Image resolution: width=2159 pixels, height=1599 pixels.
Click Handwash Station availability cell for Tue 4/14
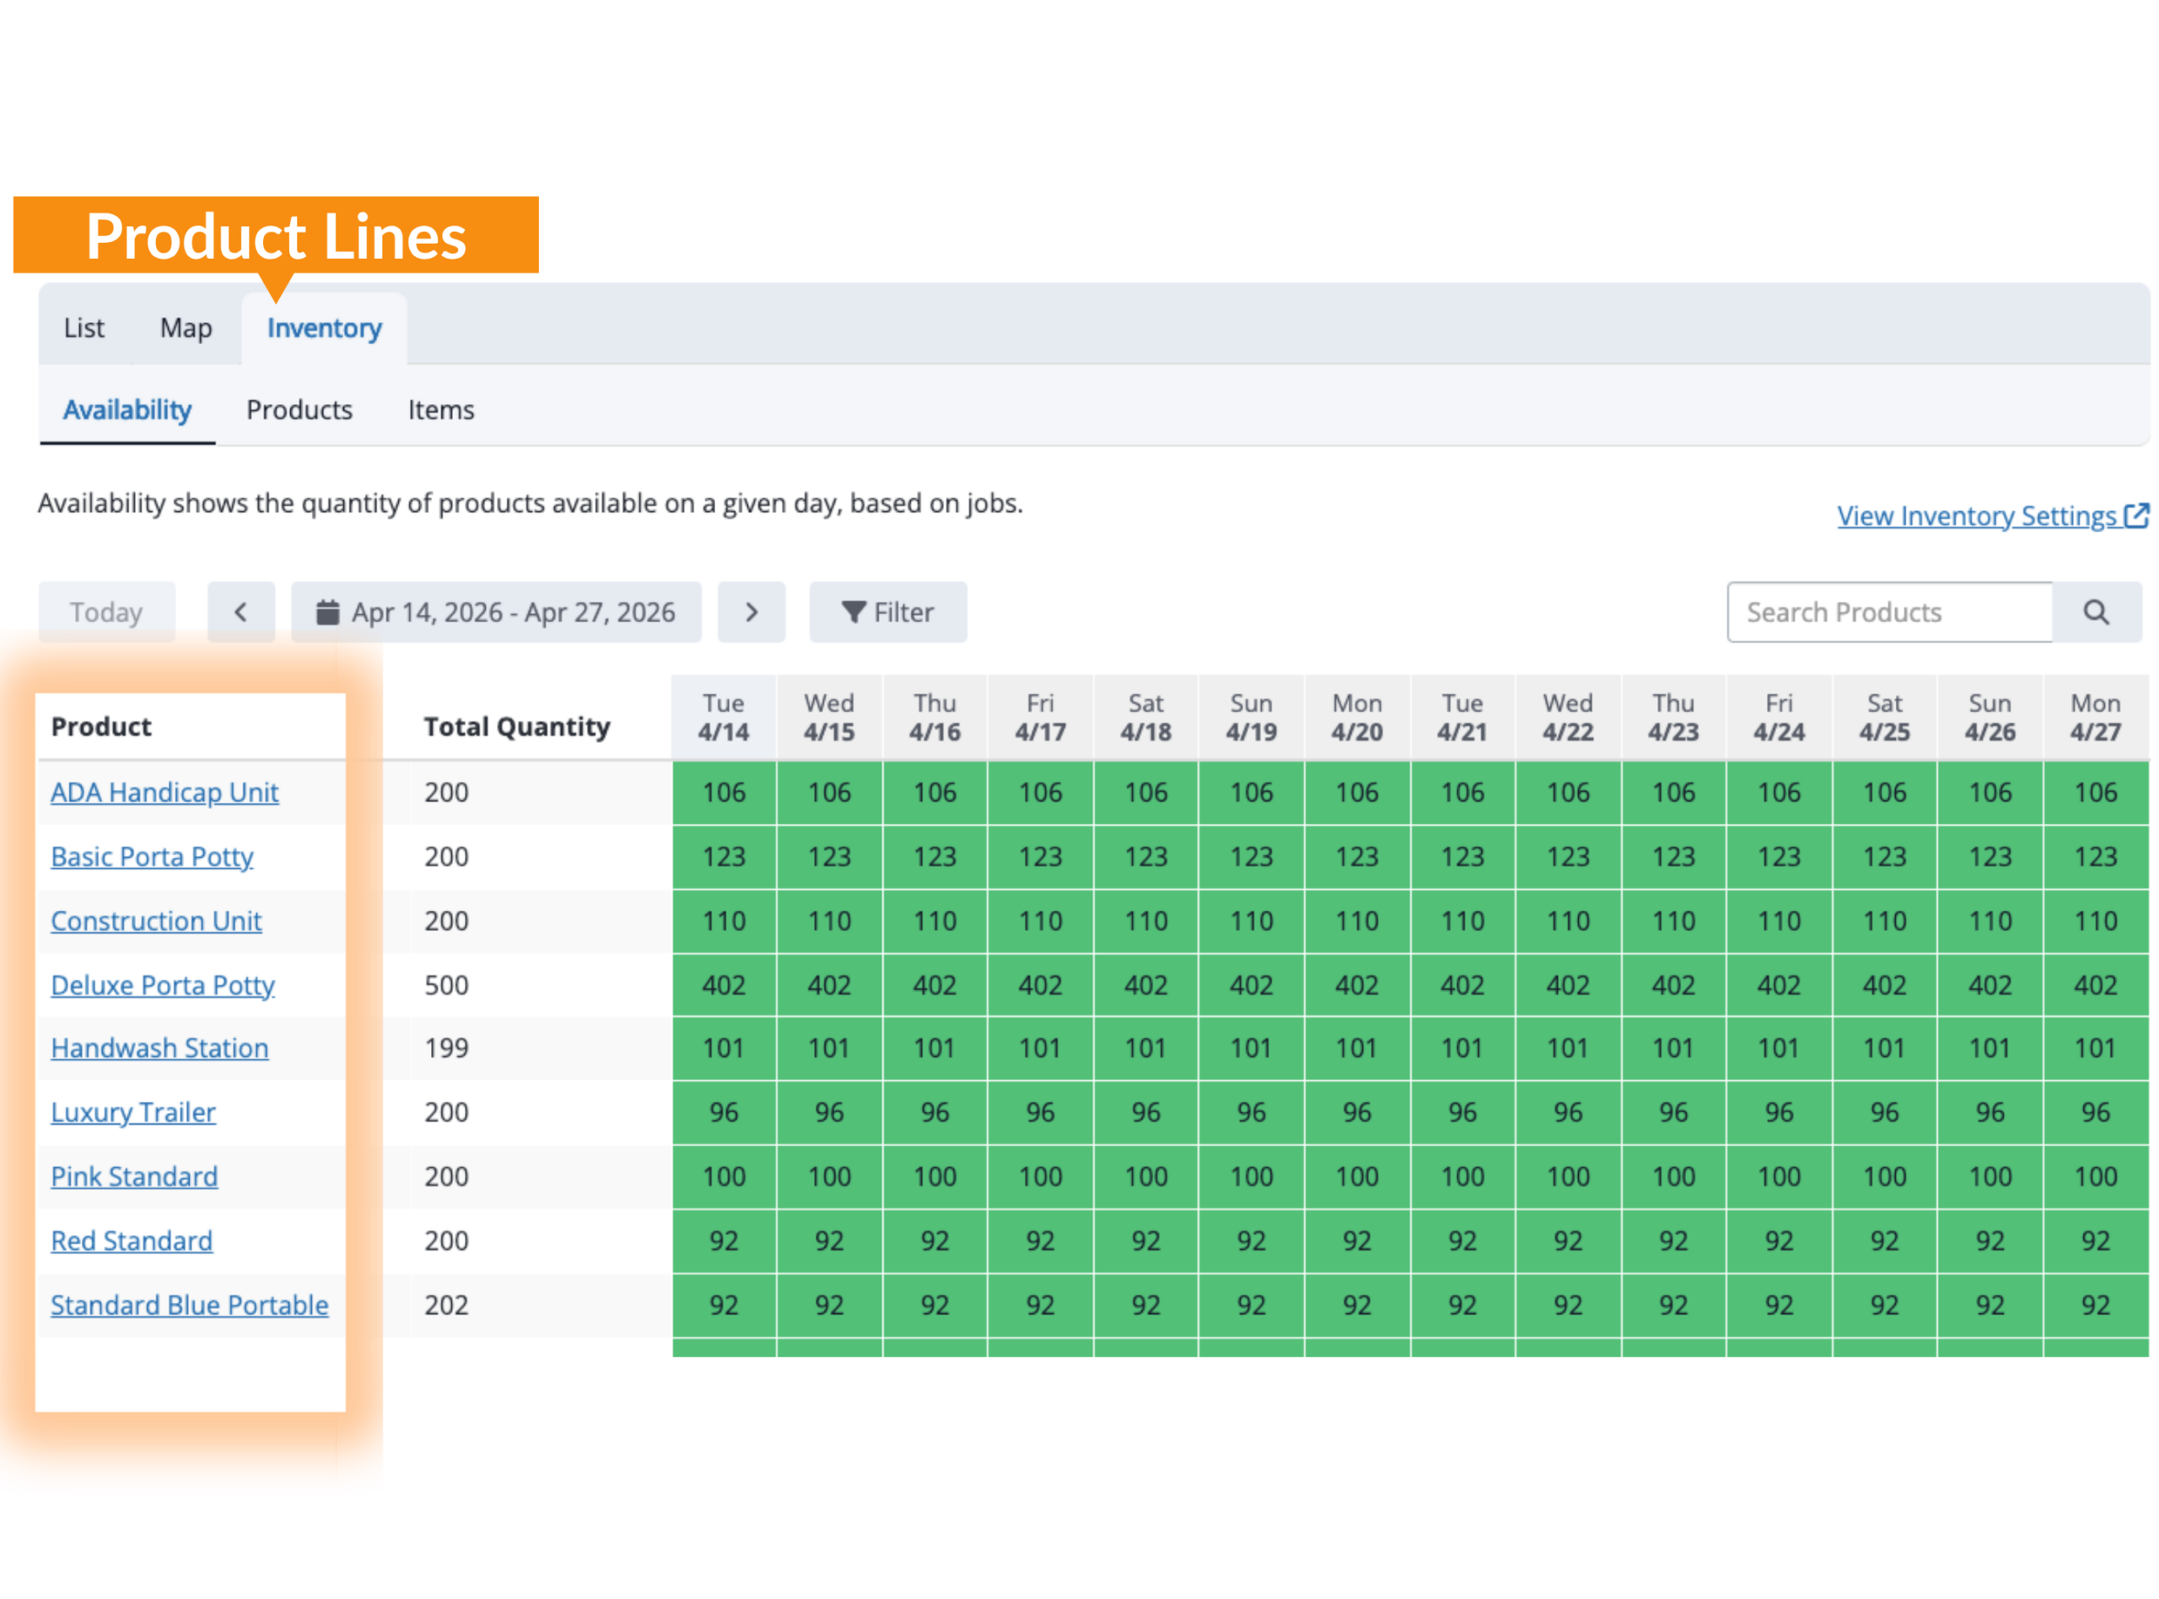(724, 1048)
